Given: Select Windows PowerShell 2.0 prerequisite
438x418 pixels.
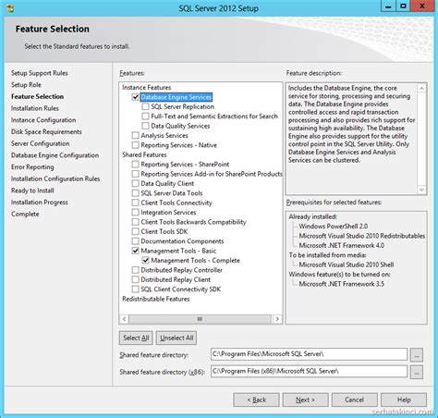Looking at the screenshot, I should pos(334,226).
